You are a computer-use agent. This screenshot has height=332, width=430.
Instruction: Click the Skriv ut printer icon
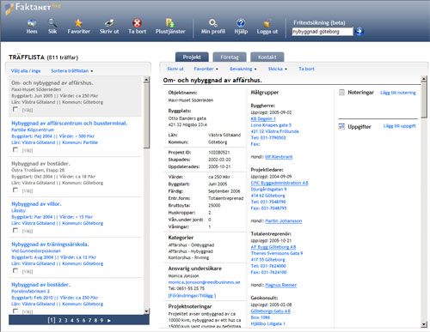click(109, 23)
